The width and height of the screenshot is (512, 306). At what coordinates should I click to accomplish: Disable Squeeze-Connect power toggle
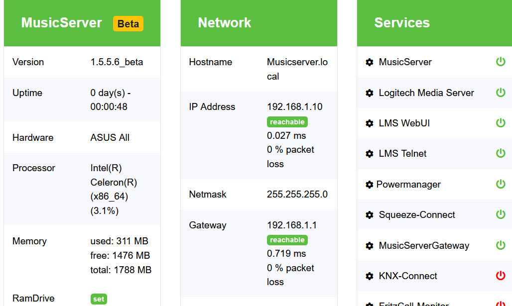[x=501, y=214]
